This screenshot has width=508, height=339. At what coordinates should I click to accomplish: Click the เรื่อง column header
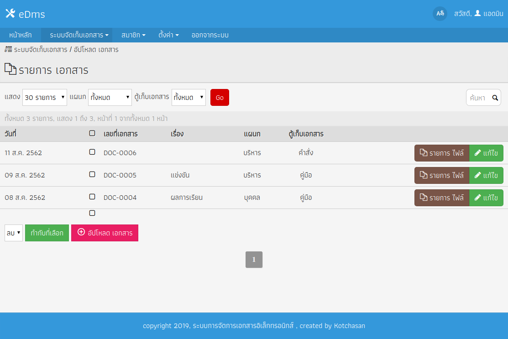177,134
